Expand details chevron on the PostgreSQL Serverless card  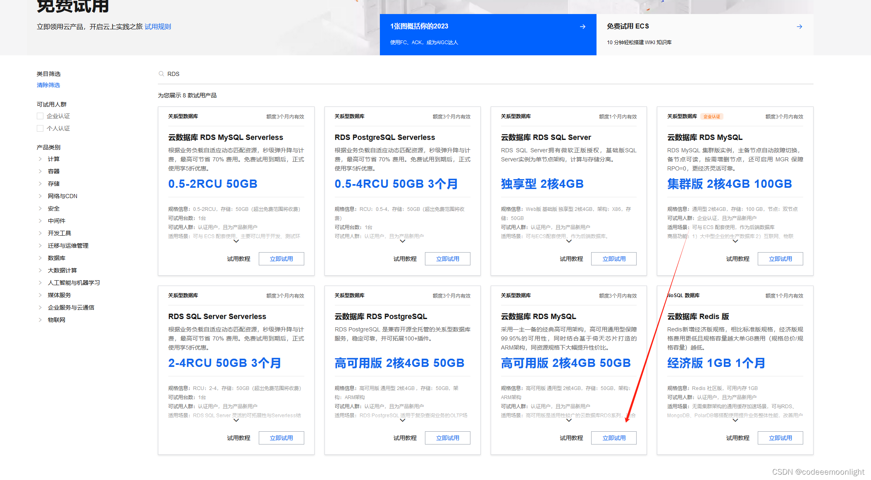coord(402,241)
